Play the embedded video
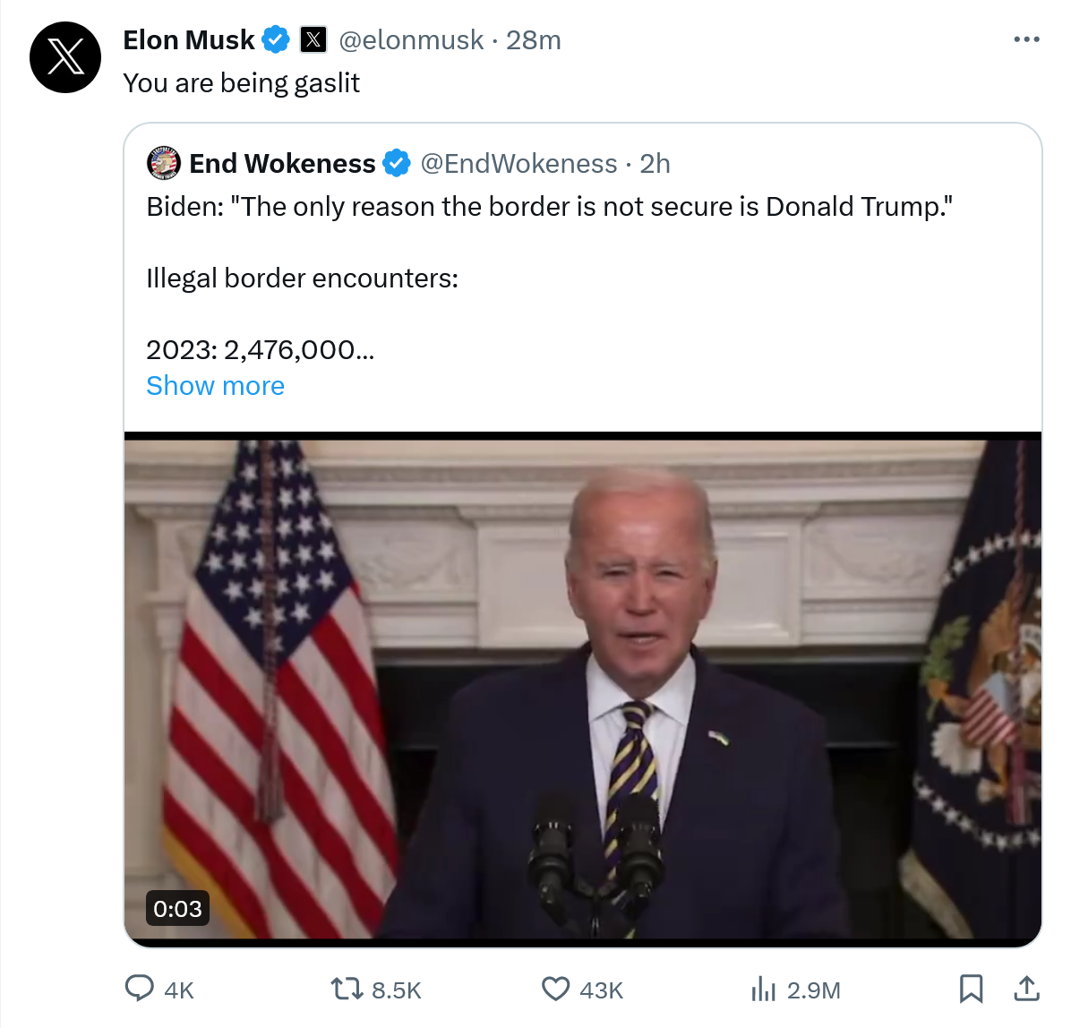Image resolution: width=1071 pixels, height=1028 pixels. click(x=583, y=688)
